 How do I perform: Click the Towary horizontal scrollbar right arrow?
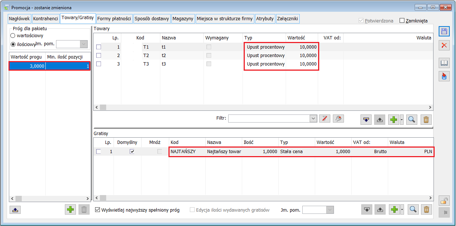tap(430, 107)
